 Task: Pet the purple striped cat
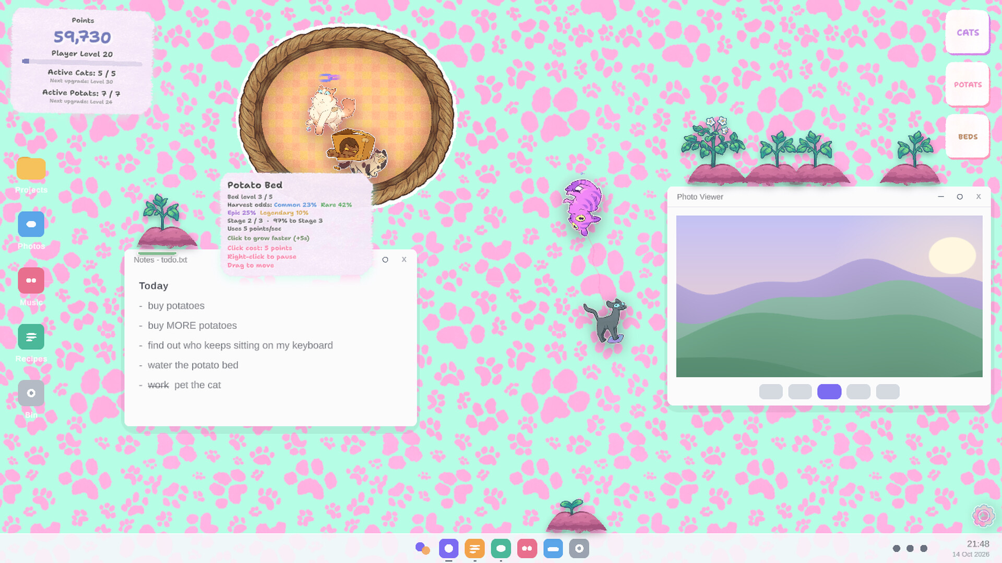click(x=583, y=206)
